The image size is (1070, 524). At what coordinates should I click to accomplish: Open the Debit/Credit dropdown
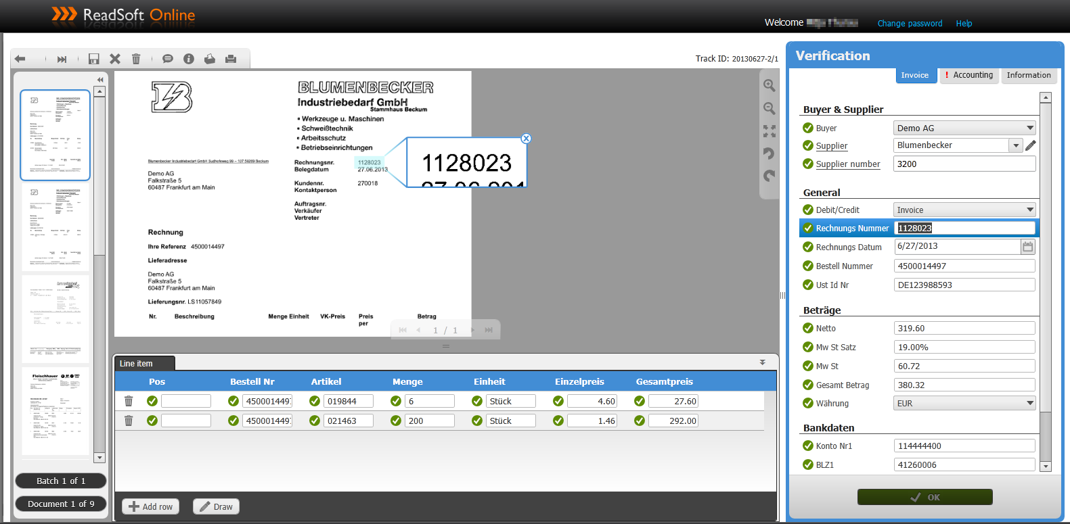[x=964, y=210]
